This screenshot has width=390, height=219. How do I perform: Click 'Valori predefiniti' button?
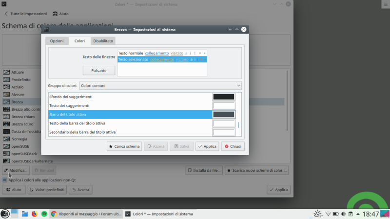(47, 190)
